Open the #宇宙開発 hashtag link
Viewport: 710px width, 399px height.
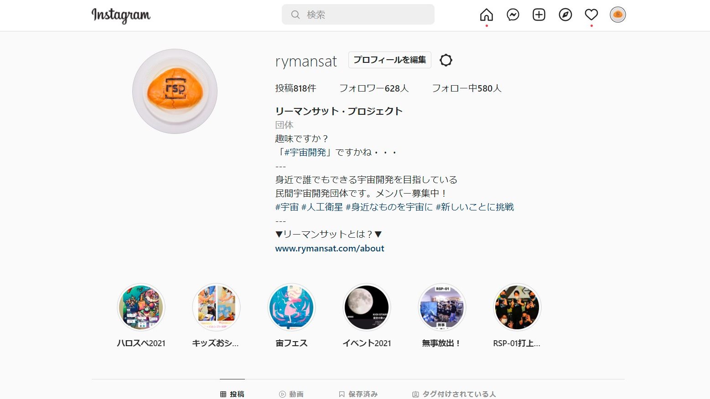point(305,152)
